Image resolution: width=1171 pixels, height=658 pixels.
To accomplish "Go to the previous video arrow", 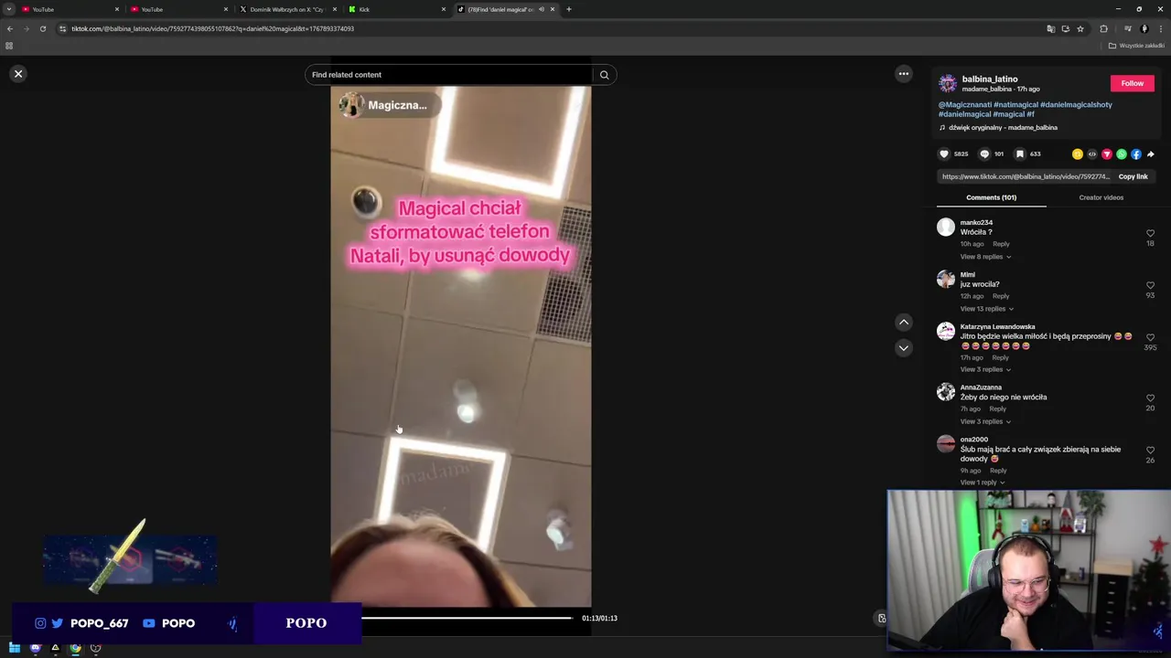I will (903, 322).
